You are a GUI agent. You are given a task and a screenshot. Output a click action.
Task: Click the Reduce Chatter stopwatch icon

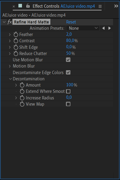[x=16, y=54]
